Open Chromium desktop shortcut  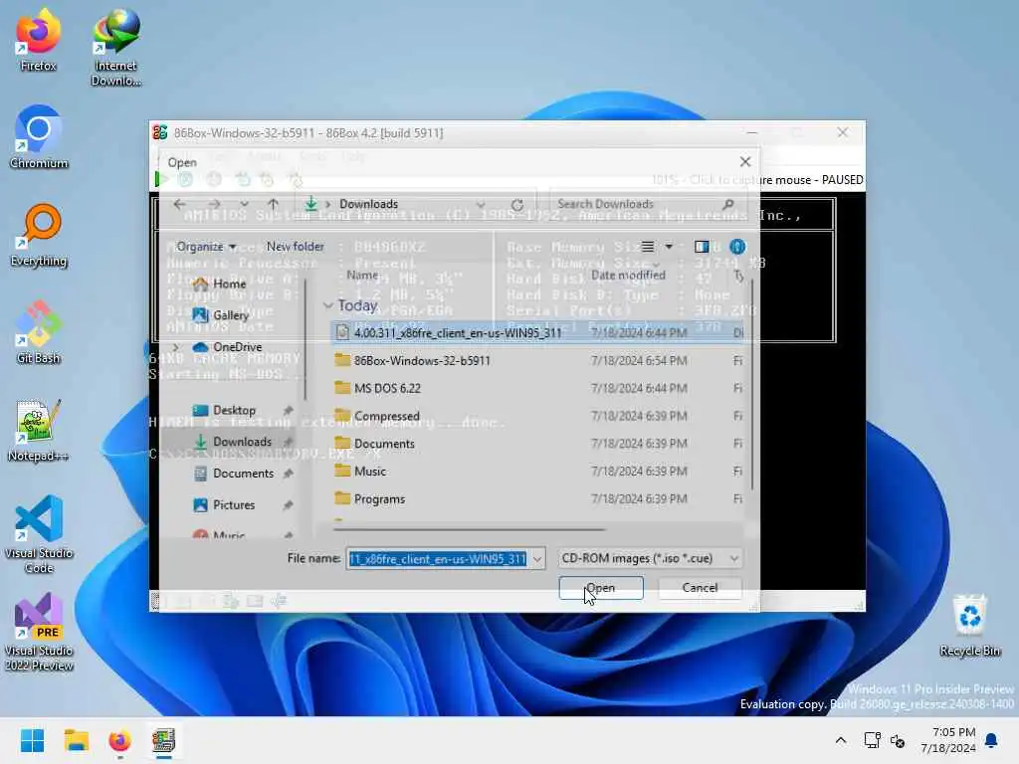coord(39,137)
